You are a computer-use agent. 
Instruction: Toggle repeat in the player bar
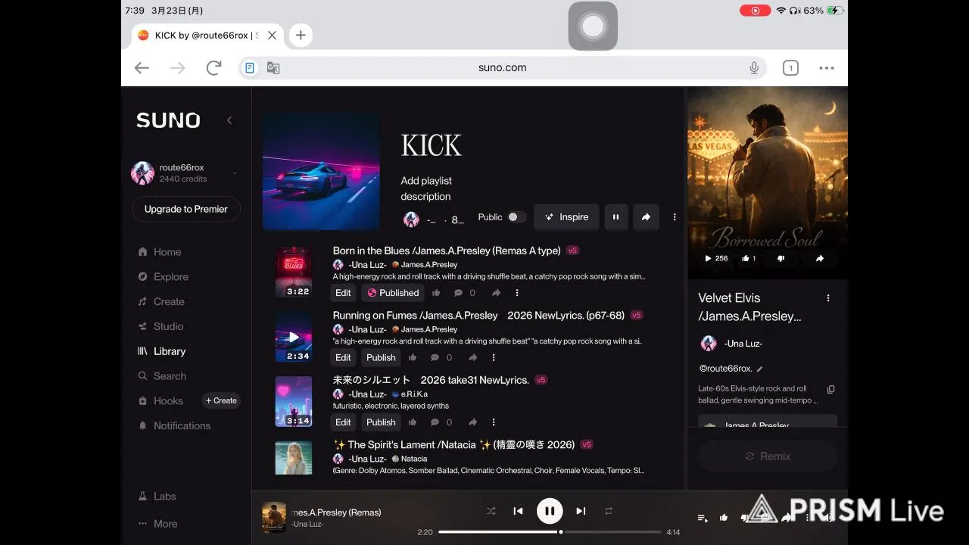pyautogui.click(x=608, y=511)
